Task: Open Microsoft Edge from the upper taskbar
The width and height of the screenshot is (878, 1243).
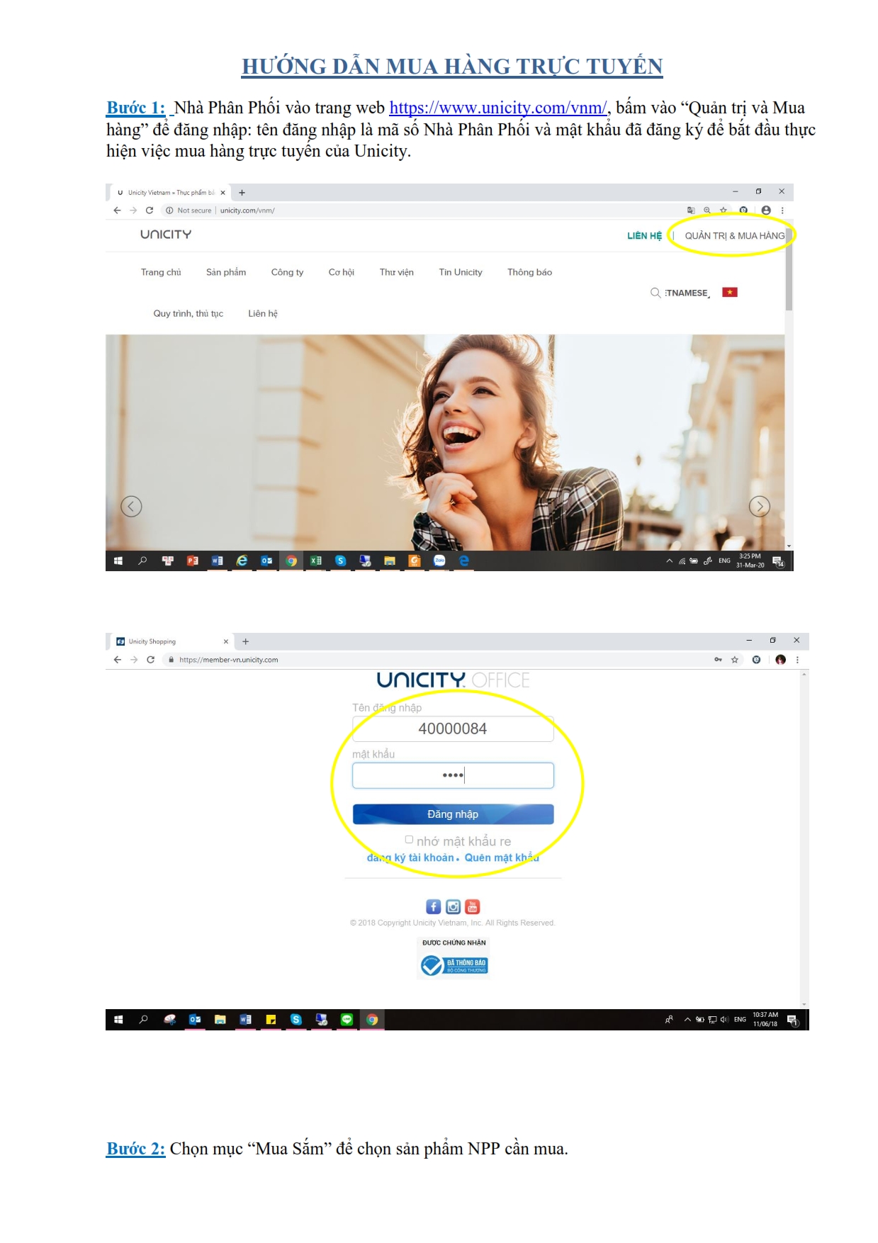Action: [x=464, y=561]
